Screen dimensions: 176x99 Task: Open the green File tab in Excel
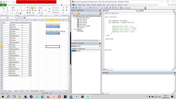coord(3,5)
